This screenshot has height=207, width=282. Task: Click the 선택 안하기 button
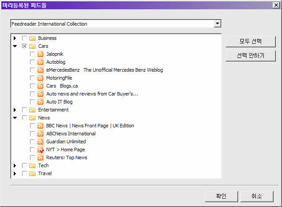pyautogui.click(x=251, y=56)
